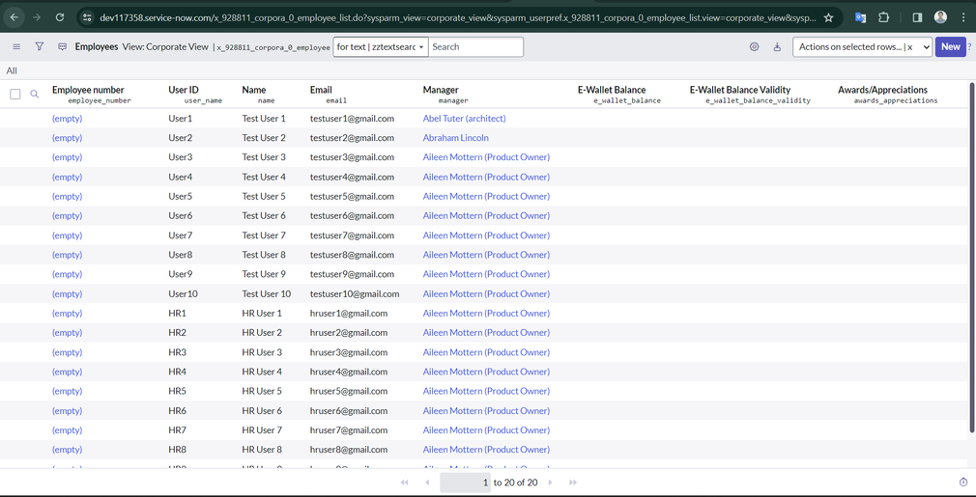Click Test User 10 name cell
This screenshot has height=497, width=976.
267,293
